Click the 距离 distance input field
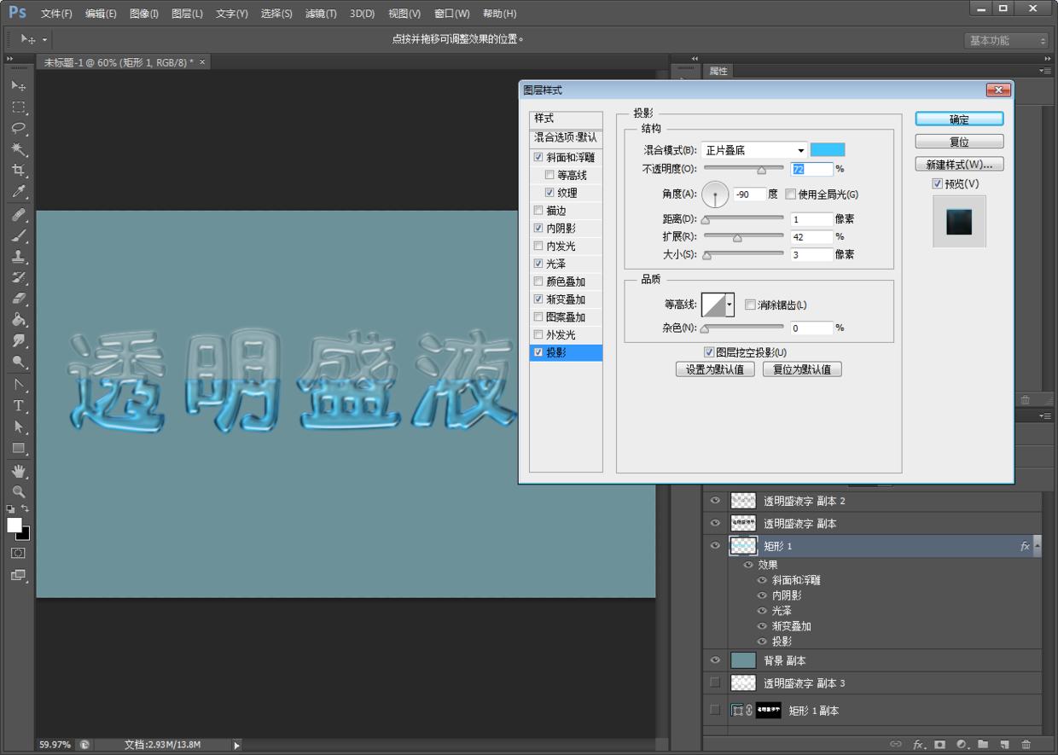This screenshot has width=1058, height=755. 811,219
